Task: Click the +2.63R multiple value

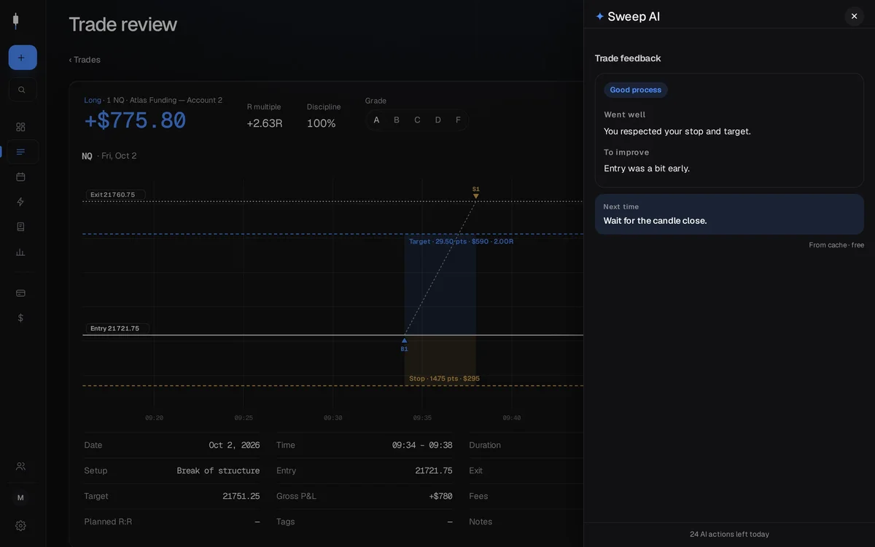Action: tap(265, 123)
